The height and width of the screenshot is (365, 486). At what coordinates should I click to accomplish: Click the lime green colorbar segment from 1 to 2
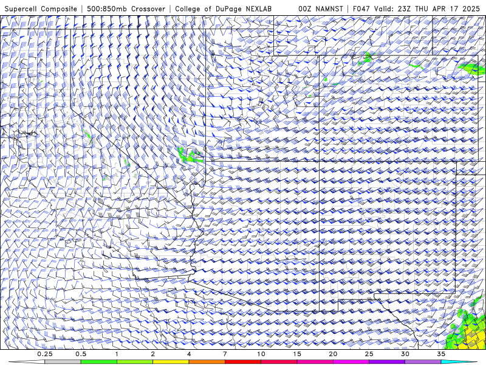point(135,362)
